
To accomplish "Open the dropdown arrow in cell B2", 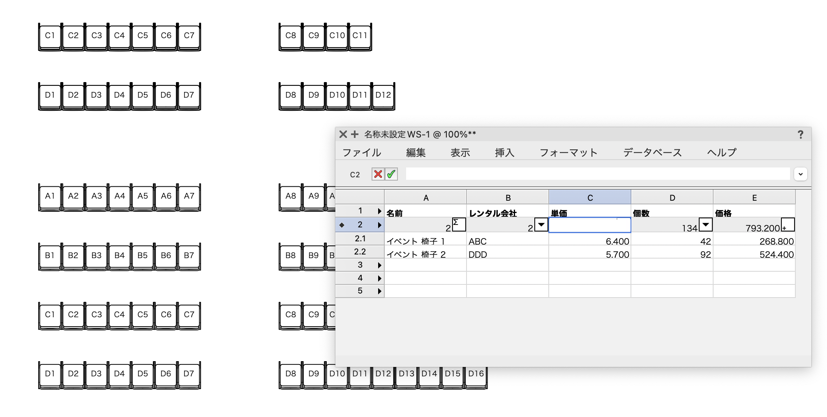I will point(542,225).
